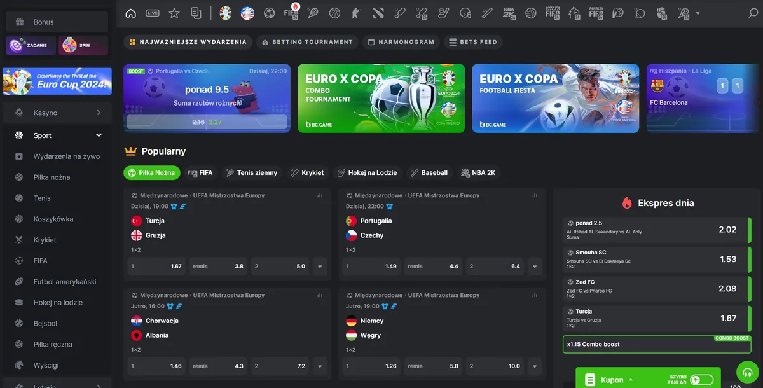Switch to the Tenis ziemny tab

tap(251, 172)
